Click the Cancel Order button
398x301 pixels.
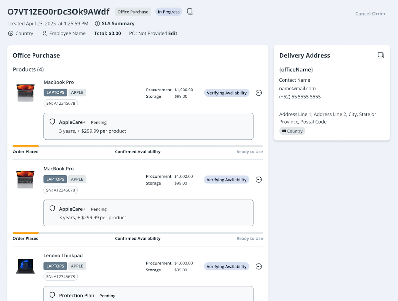[x=370, y=14]
